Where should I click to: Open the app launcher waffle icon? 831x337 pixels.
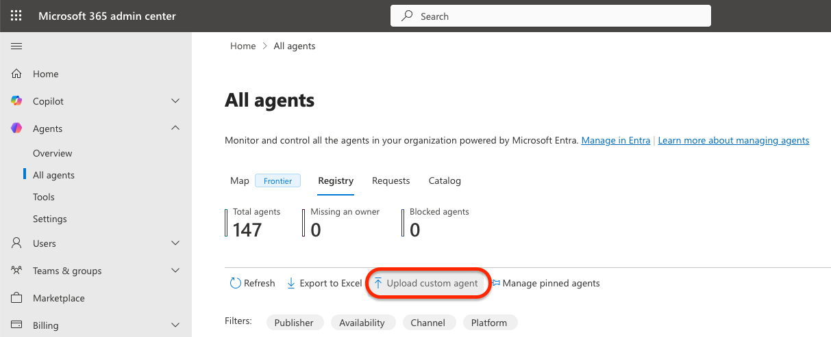point(16,16)
